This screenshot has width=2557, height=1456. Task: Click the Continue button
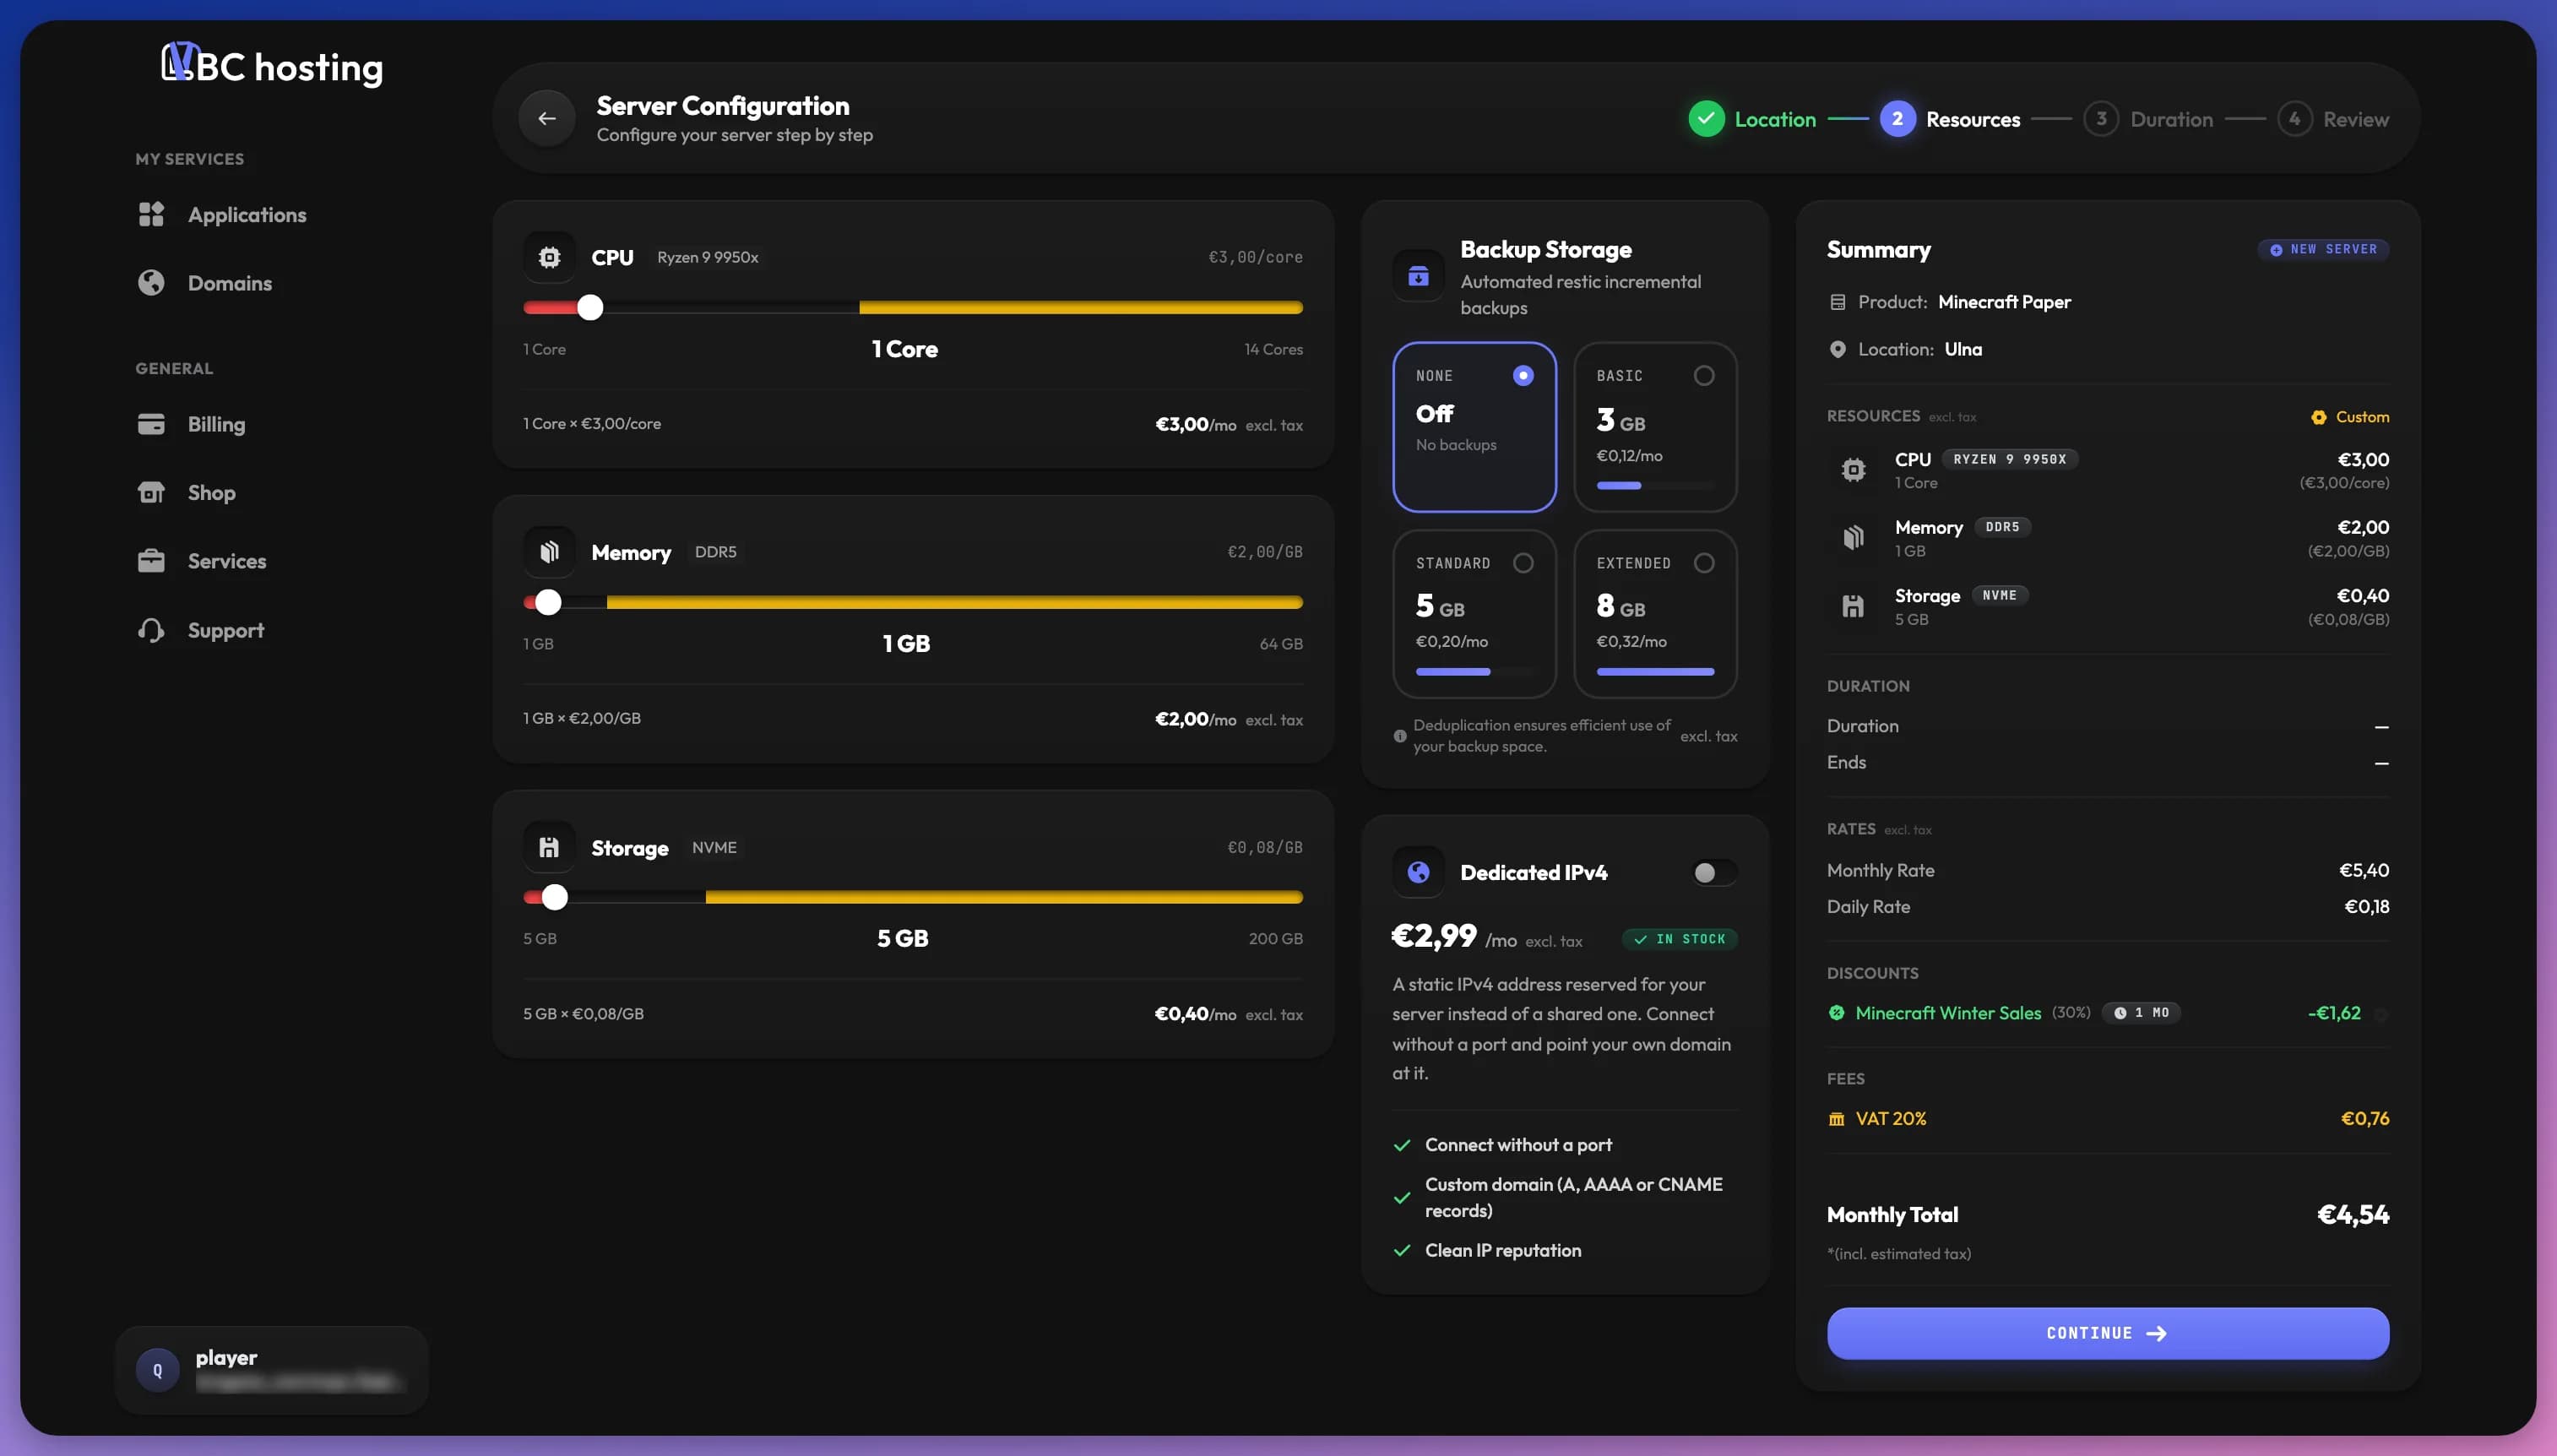(2107, 1333)
